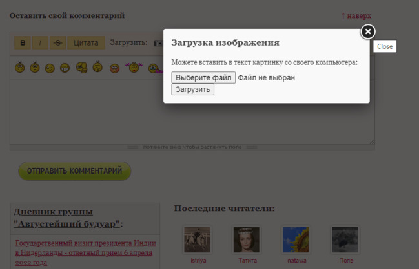Screen dimensions: 419x269
Task: Toggle italic formatting in comment toolbar
Action: tap(40, 43)
